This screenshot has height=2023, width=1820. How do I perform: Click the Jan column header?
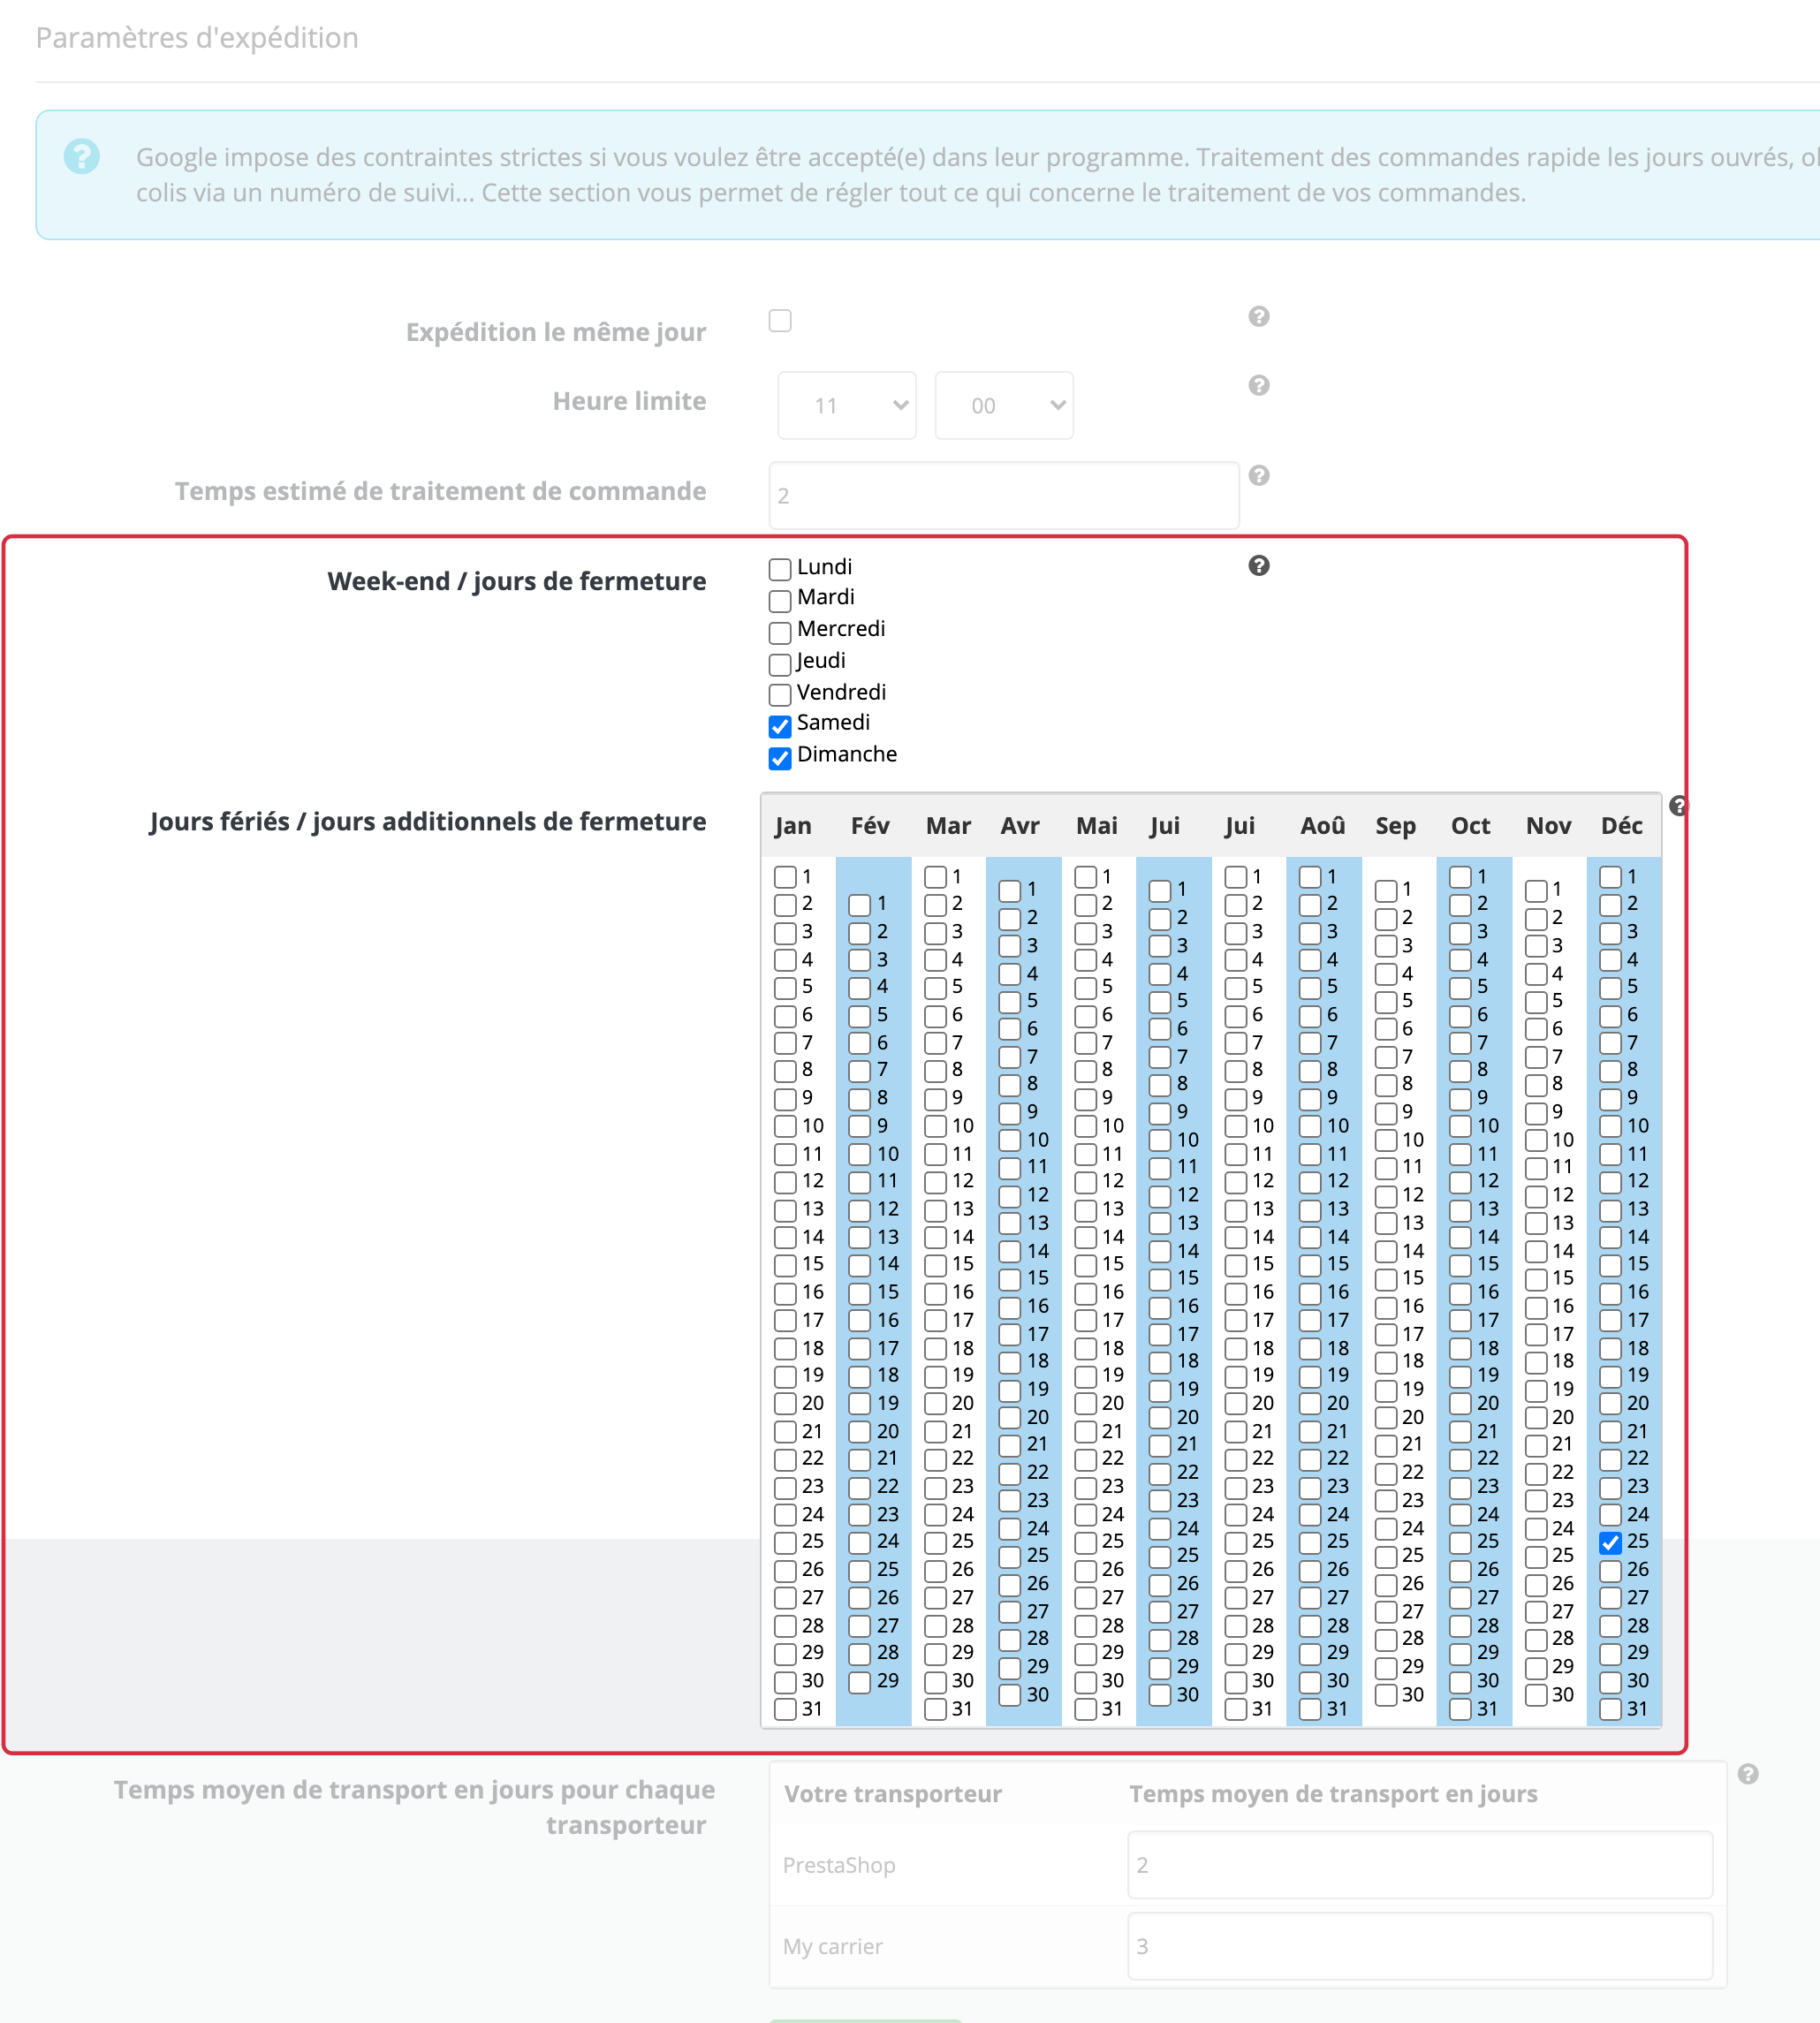point(793,826)
